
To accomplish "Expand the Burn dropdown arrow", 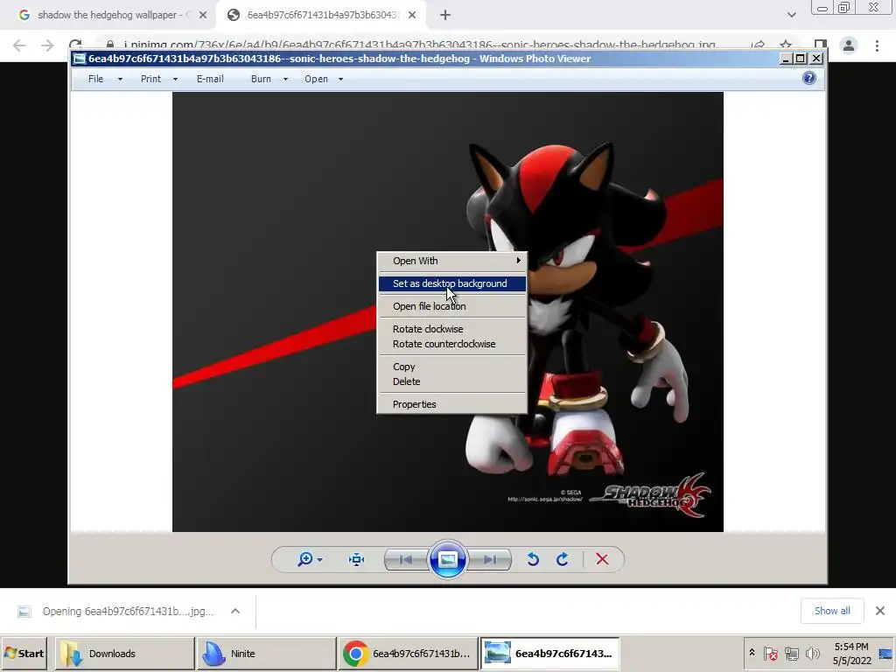I will tap(285, 80).
